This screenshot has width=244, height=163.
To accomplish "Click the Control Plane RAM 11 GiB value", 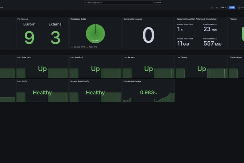I will pyautogui.click(x=183, y=43).
